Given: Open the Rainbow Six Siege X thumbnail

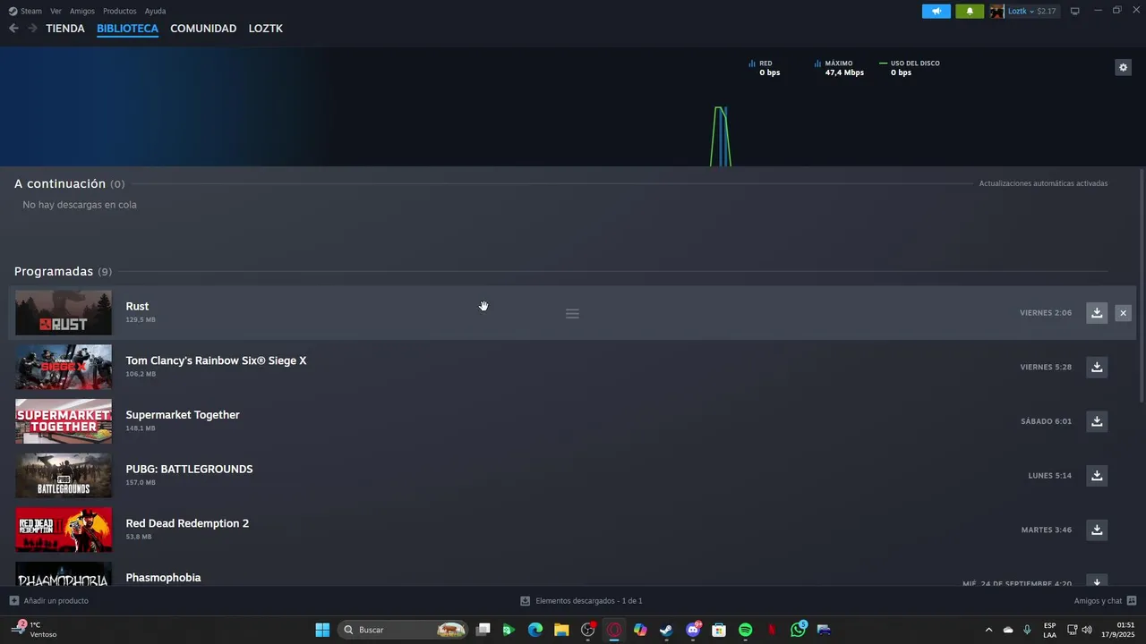Looking at the screenshot, I should coord(64,367).
